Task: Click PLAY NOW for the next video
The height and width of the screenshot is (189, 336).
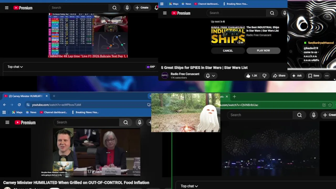Action: pos(263,51)
